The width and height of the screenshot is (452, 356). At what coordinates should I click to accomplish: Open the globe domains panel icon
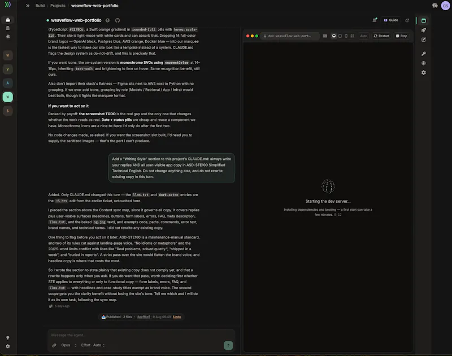(x=423, y=63)
